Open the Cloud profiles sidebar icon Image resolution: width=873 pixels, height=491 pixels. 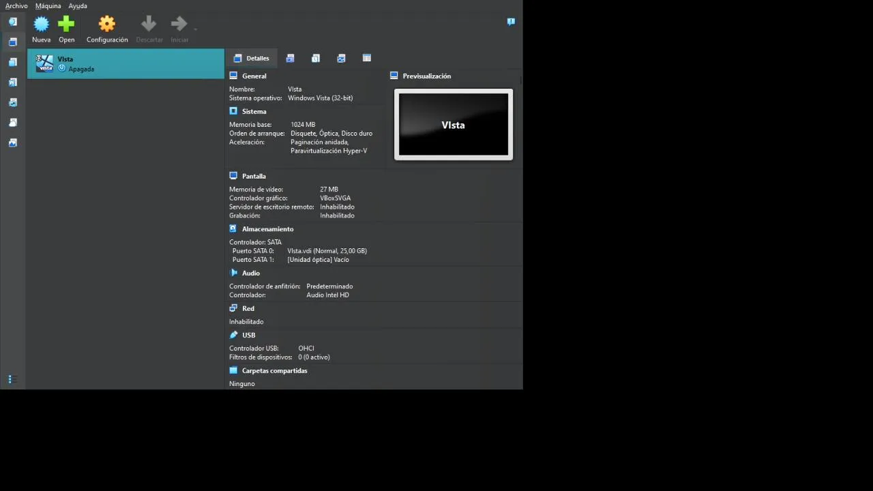(x=12, y=123)
